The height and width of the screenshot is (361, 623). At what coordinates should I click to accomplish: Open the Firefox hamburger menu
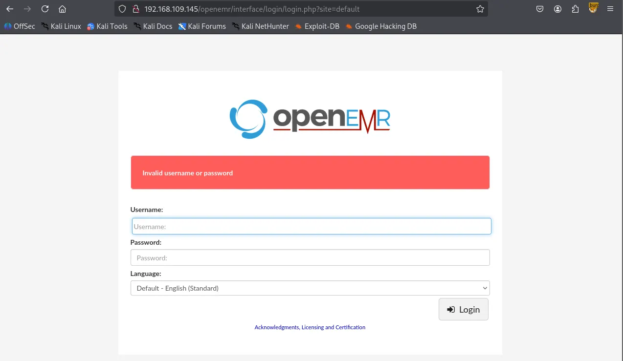click(610, 9)
